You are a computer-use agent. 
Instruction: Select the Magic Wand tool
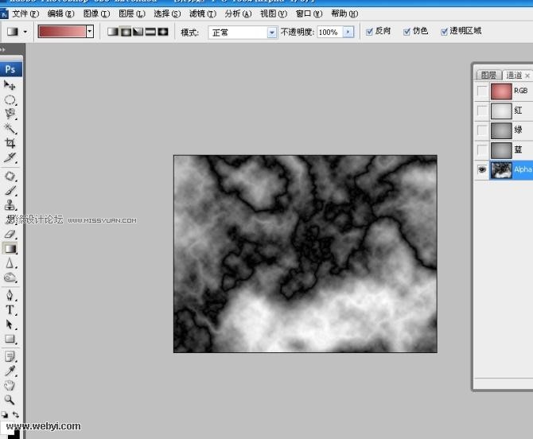pyautogui.click(x=10, y=128)
